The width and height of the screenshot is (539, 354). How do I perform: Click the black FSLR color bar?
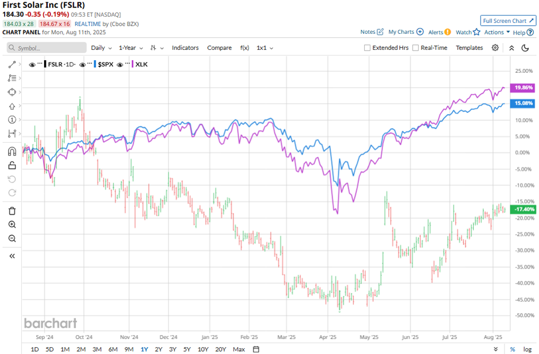[x=45, y=64]
